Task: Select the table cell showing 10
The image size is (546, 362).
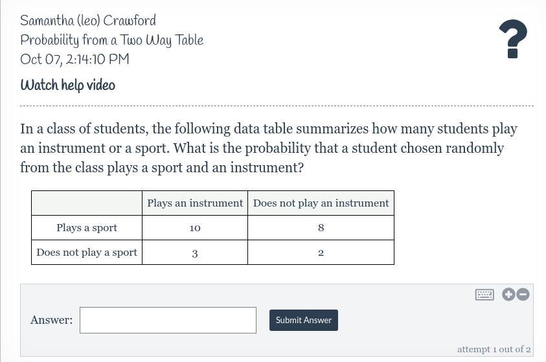Action: (x=195, y=228)
